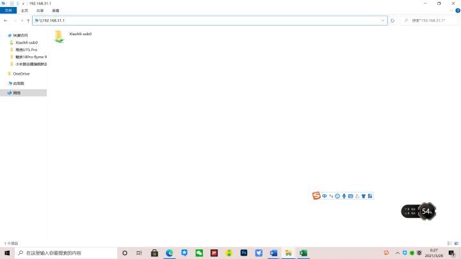Open recent locations dropdown arrow
Screen dimensions: 461x259
(22, 20)
